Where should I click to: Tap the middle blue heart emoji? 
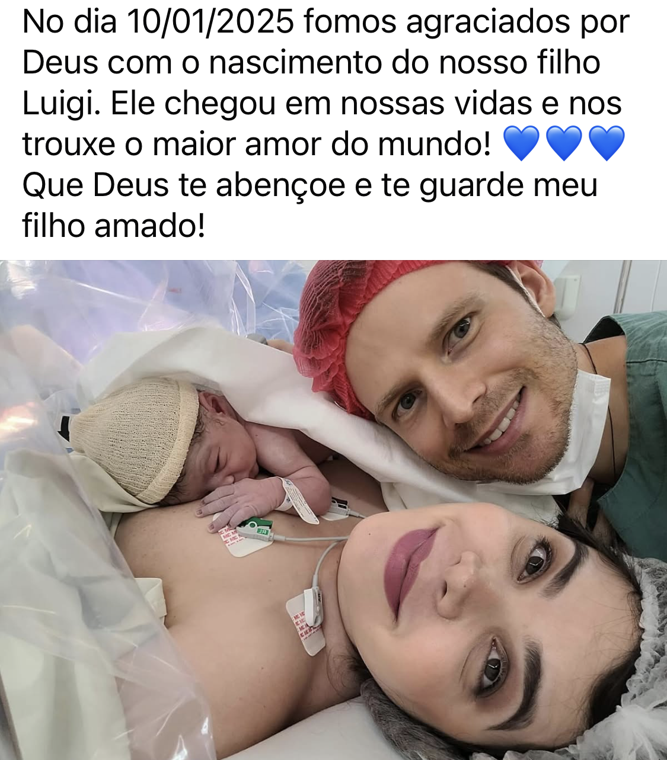tap(564, 143)
